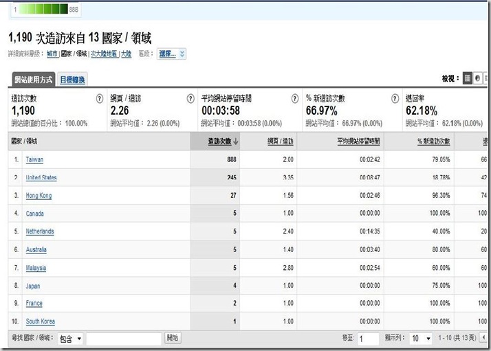The height and width of the screenshot is (351, 491).
Task: Switch to the pie chart view icon
Action: tap(477, 78)
